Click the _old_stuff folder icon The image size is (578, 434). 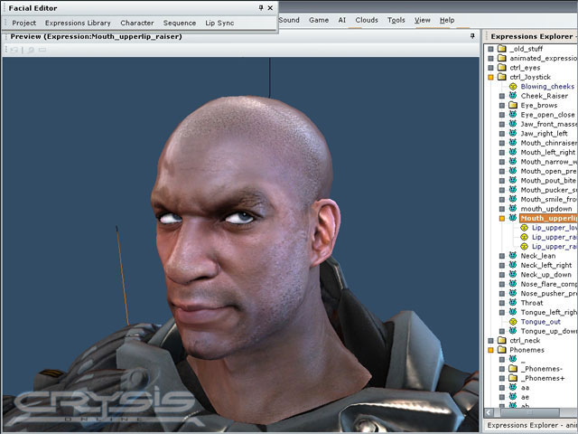point(501,49)
